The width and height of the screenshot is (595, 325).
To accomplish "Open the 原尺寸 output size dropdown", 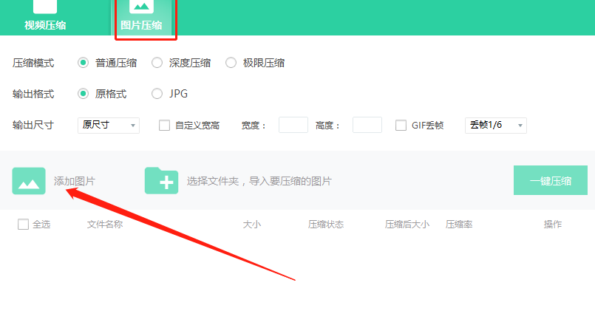I will (109, 126).
